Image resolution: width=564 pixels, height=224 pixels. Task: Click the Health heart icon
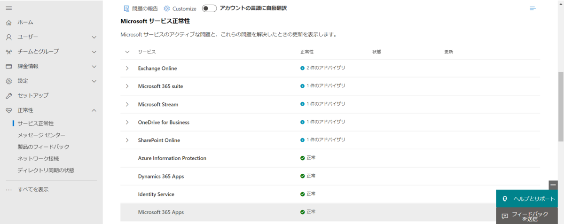tap(9, 110)
